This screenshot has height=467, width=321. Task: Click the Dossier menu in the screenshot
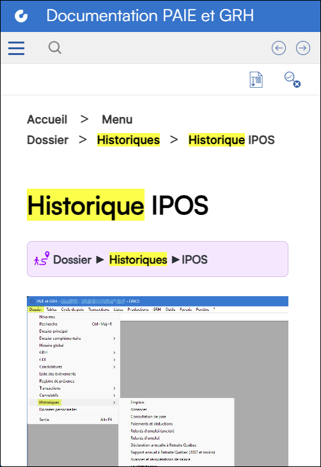[x=35, y=310]
